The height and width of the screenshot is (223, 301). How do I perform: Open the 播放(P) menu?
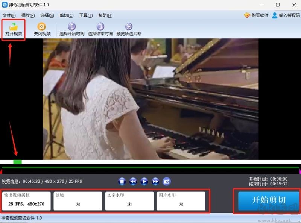coord(28,15)
